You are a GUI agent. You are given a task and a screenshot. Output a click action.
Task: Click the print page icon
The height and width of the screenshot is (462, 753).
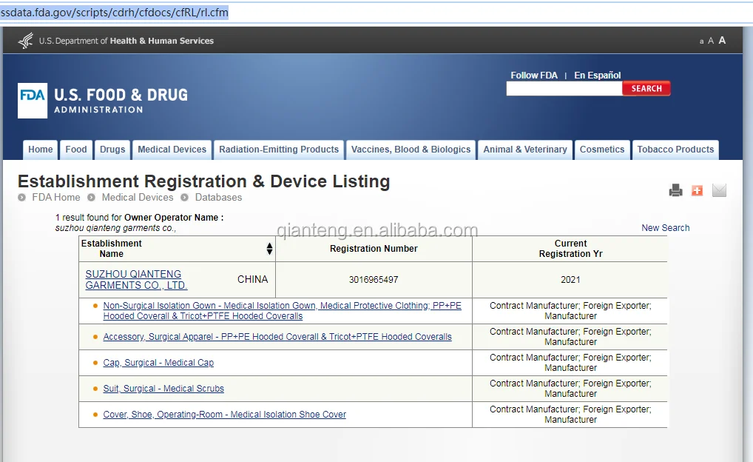[x=675, y=190]
